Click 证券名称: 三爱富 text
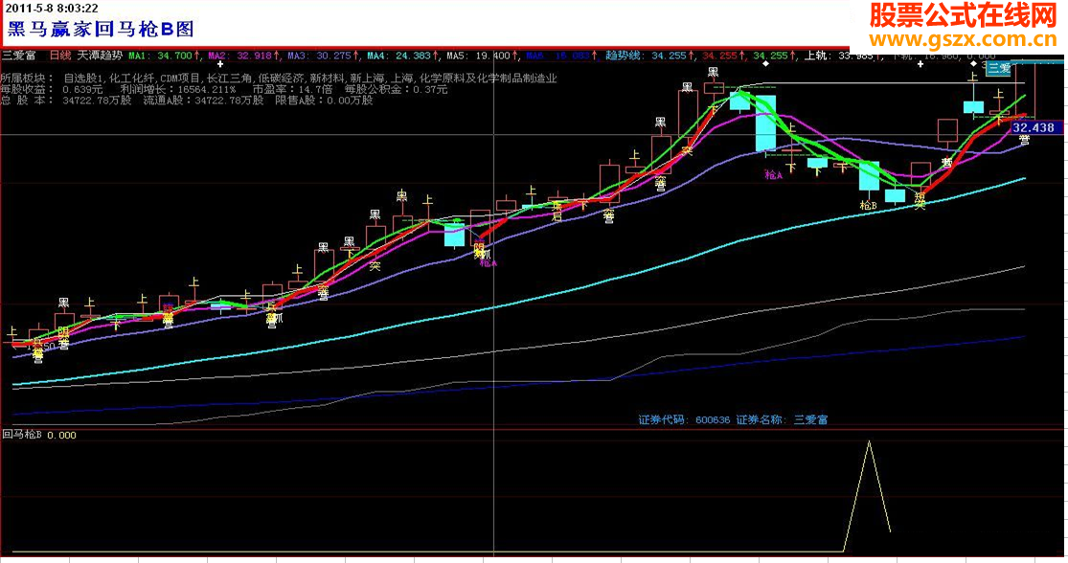1068x563 pixels. click(x=782, y=420)
